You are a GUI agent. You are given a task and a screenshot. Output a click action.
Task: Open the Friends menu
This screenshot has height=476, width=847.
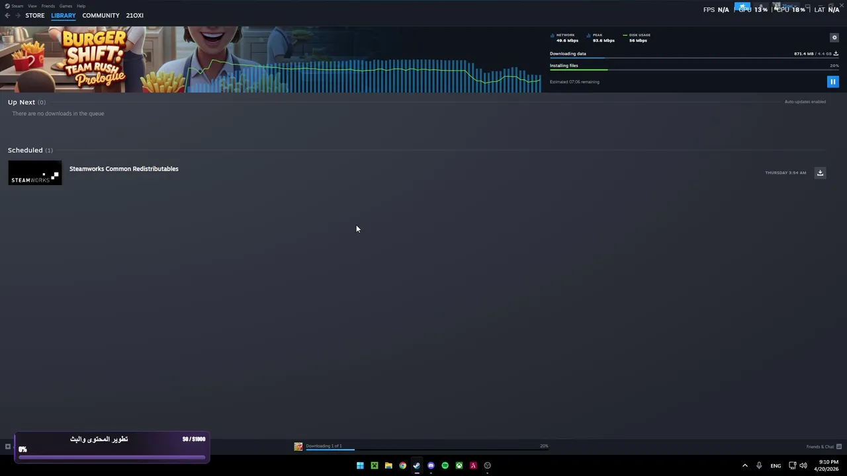coord(48,6)
